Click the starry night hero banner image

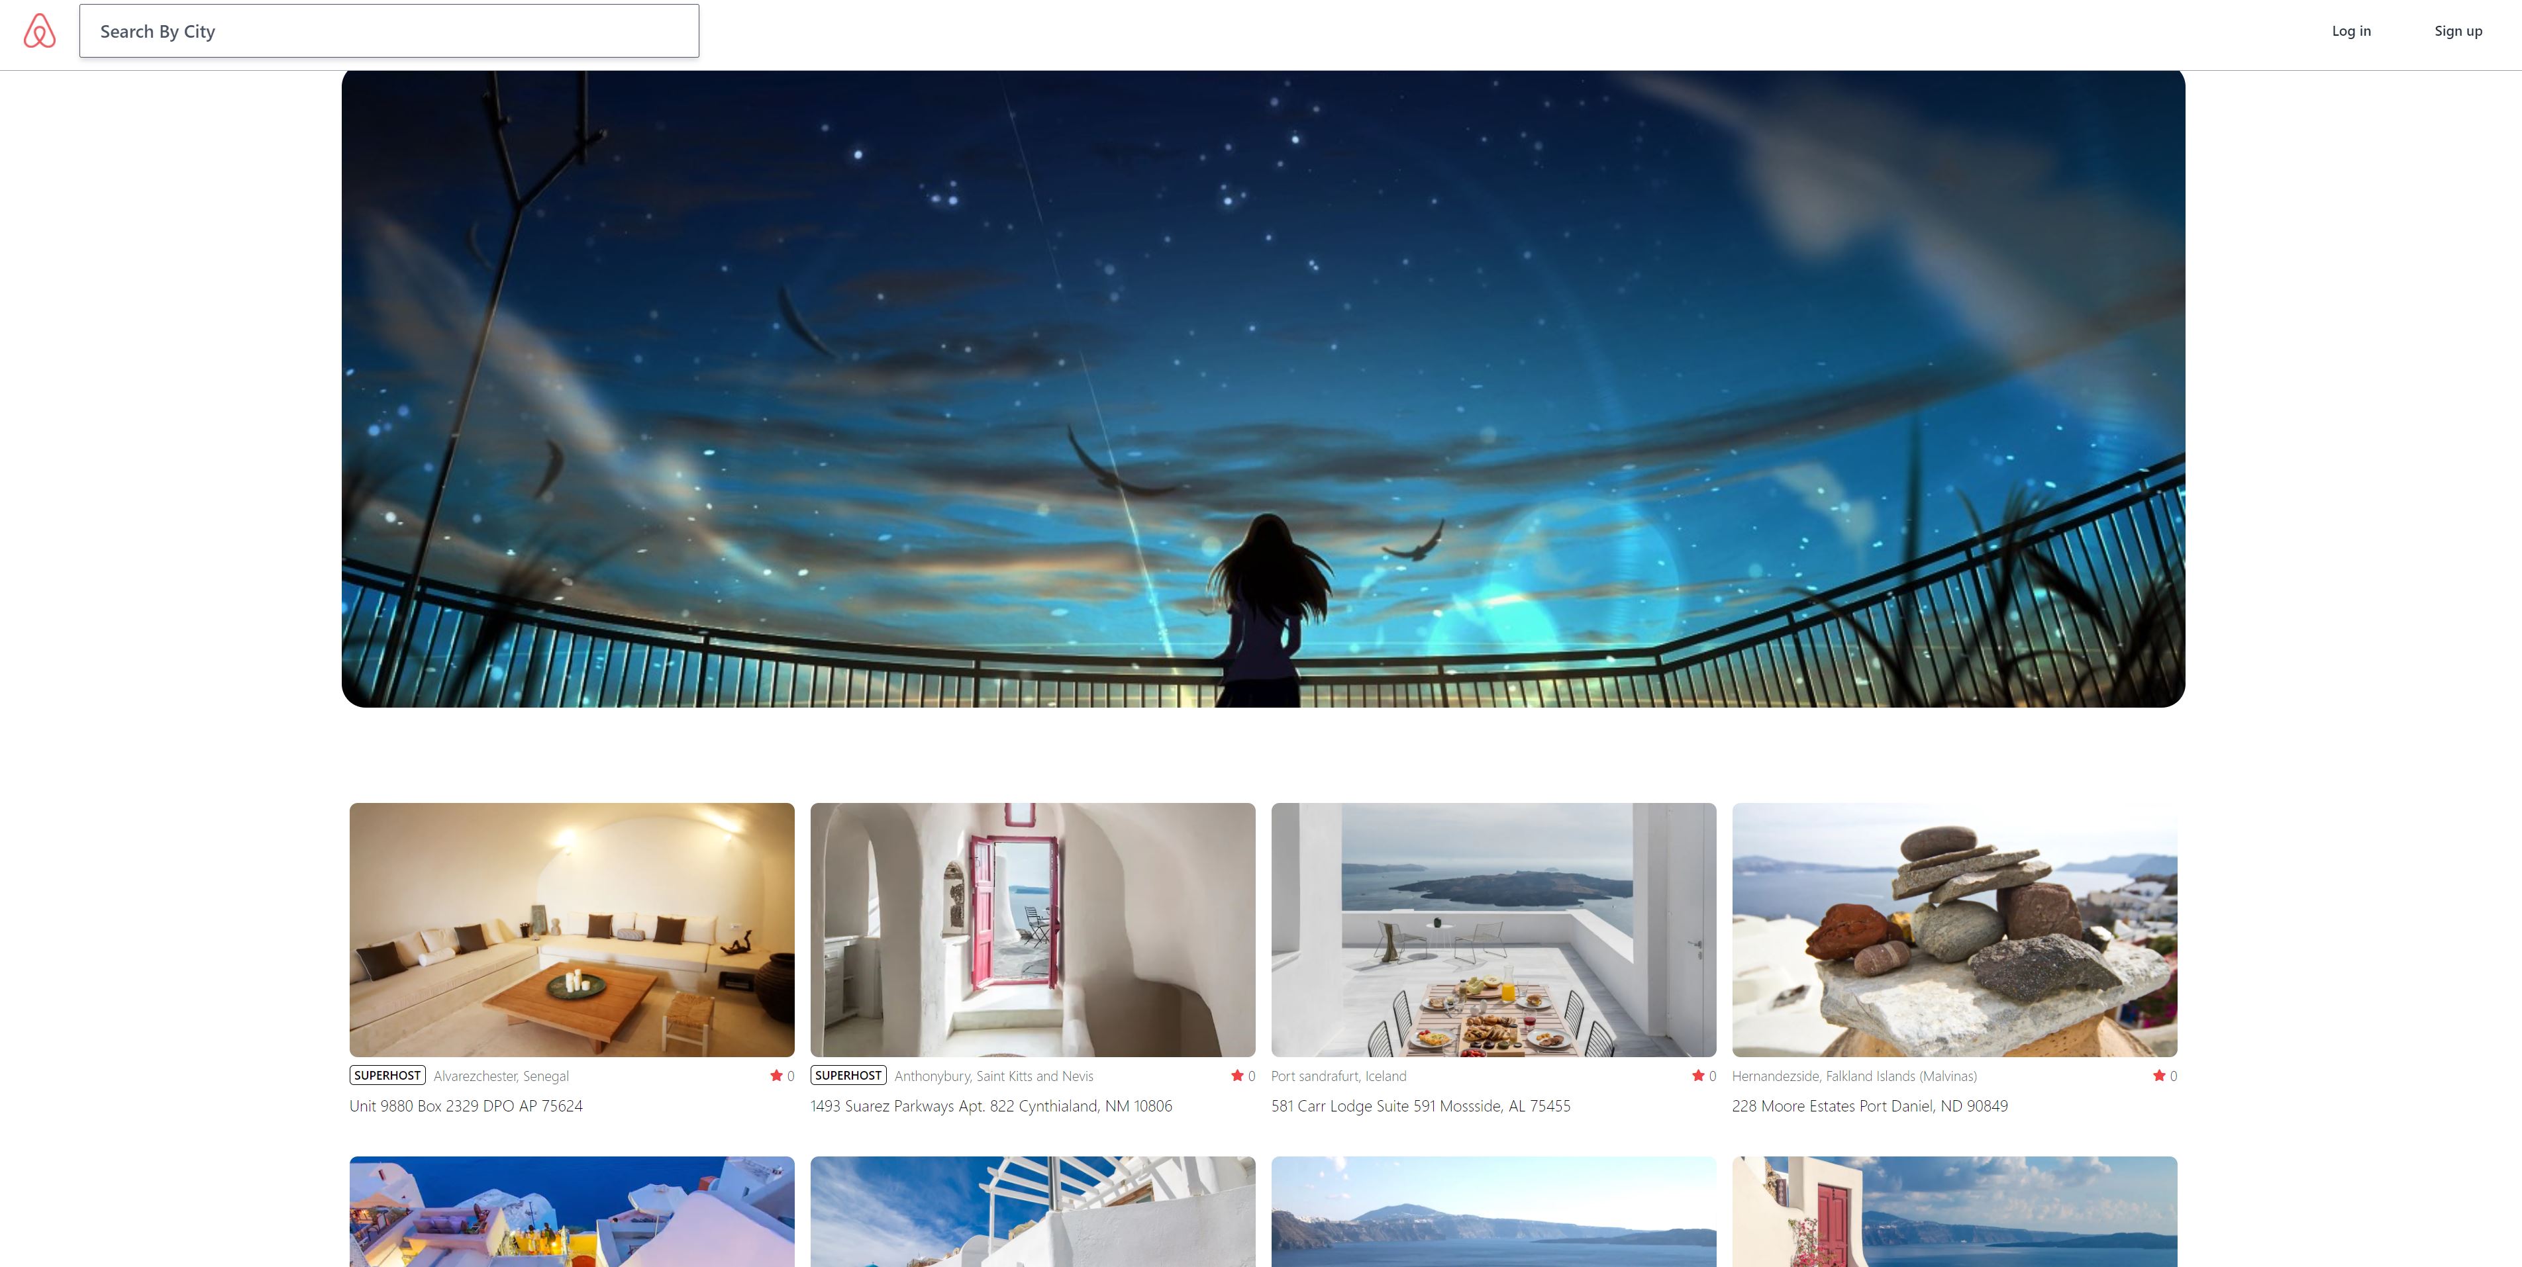point(1262,389)
